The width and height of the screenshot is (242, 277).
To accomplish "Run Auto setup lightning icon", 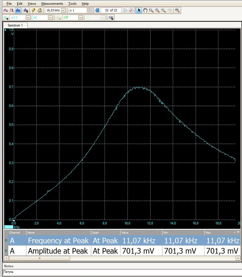I will pos(33,10).
